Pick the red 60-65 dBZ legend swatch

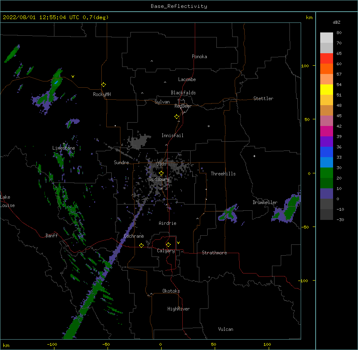[326, 59]
